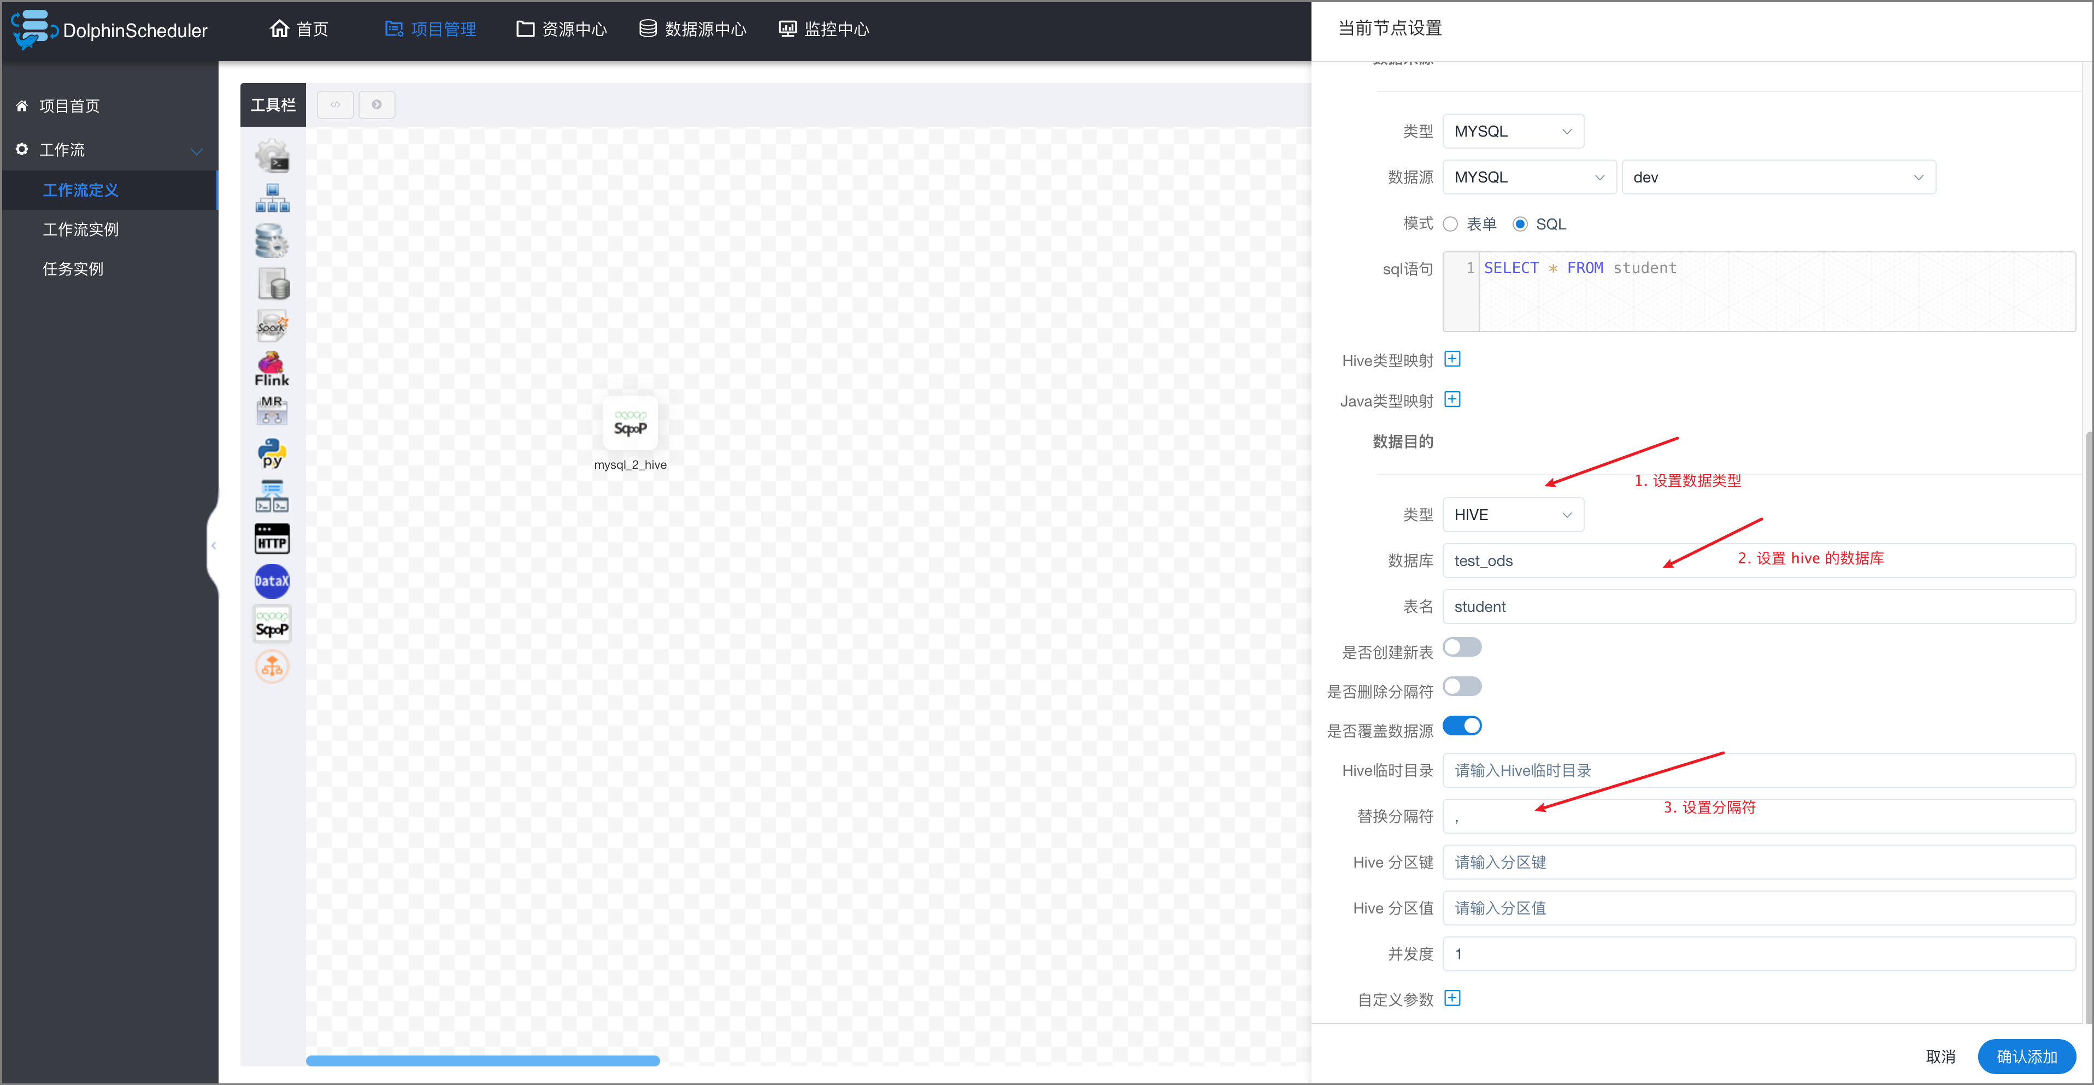Screen dimensions: 2094x1085
Task: Select the Spark task icon
Action: tap(272, 325)
